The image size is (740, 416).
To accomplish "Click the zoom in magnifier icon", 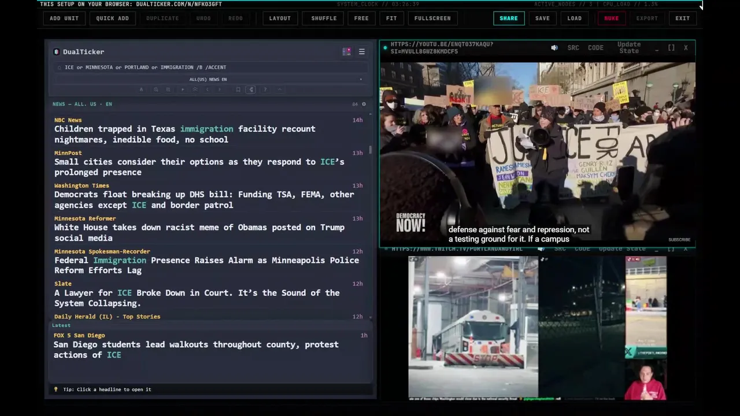I will pos(168,90).
